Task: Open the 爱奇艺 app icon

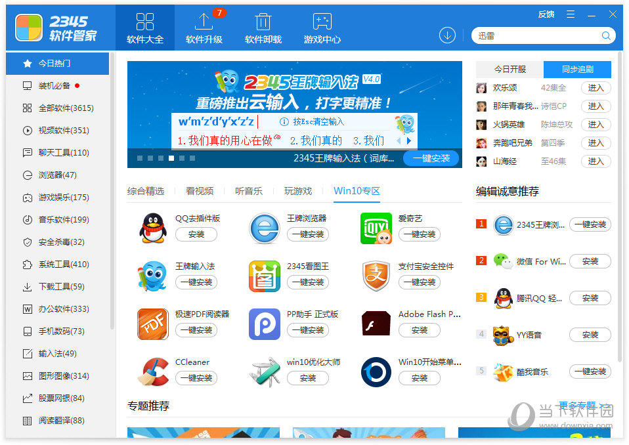Action: 376,228
